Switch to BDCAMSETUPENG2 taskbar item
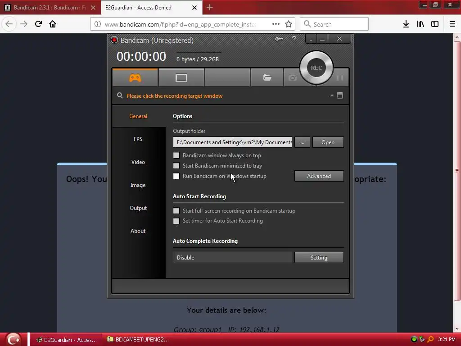The width and height of the screenshot is (461, 346). tap(138, 340)
